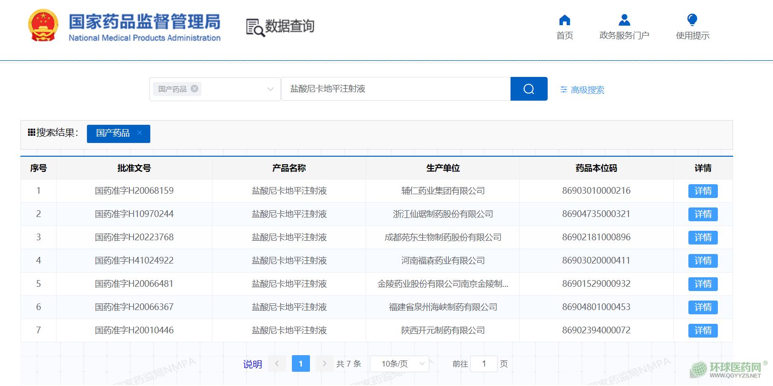Click the search box containing 盐酸尼卡地平注射液

point(396,89)
